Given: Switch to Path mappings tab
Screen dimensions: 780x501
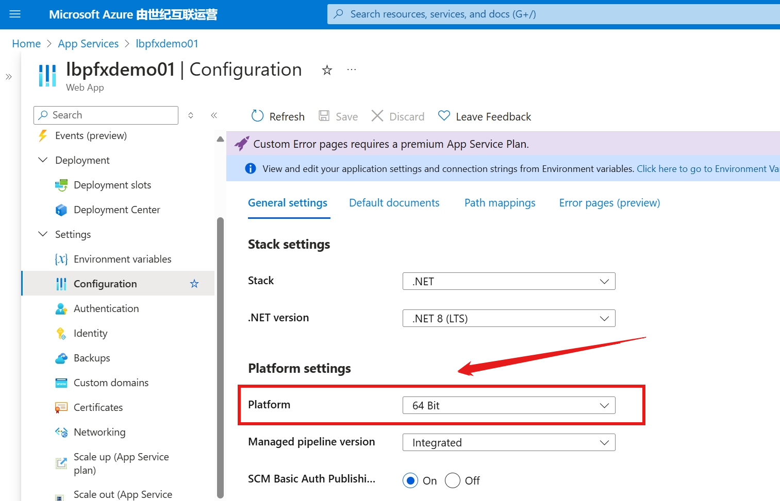Looking at the screenshot, I should 500,203.
